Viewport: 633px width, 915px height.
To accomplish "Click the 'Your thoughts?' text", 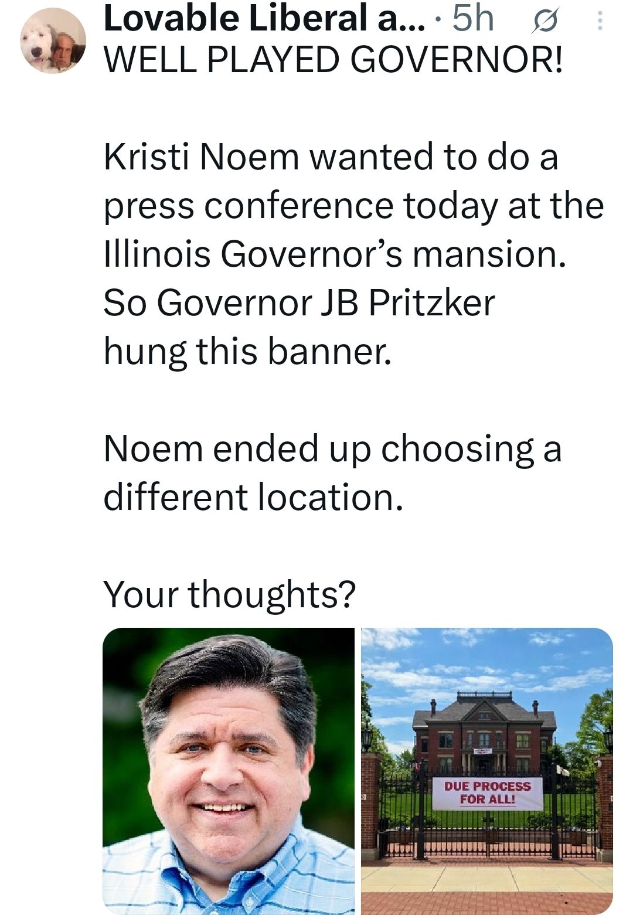I will tap(229, 594).
